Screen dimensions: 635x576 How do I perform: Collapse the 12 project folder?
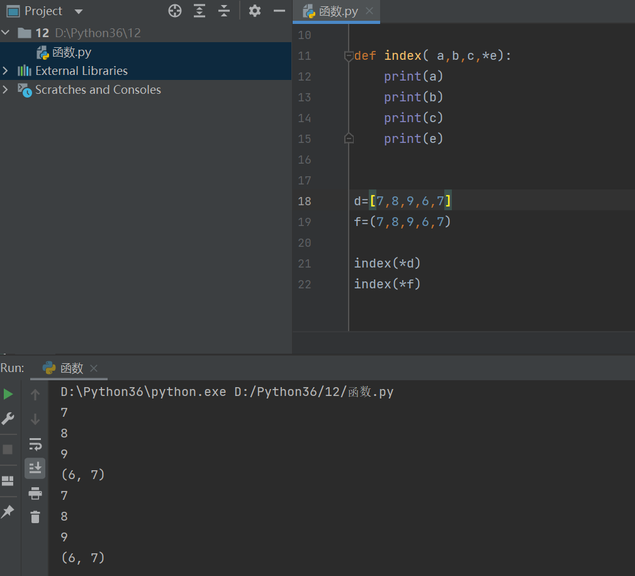[5, 33]
